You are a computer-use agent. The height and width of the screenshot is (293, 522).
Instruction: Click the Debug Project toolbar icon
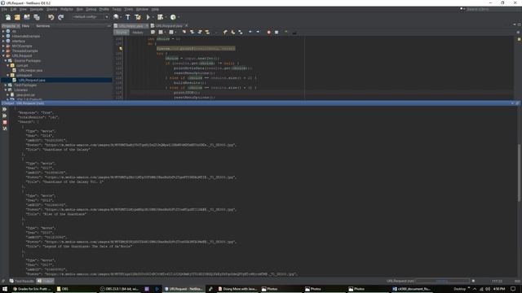pyautogui.click(x=160, y=17)
